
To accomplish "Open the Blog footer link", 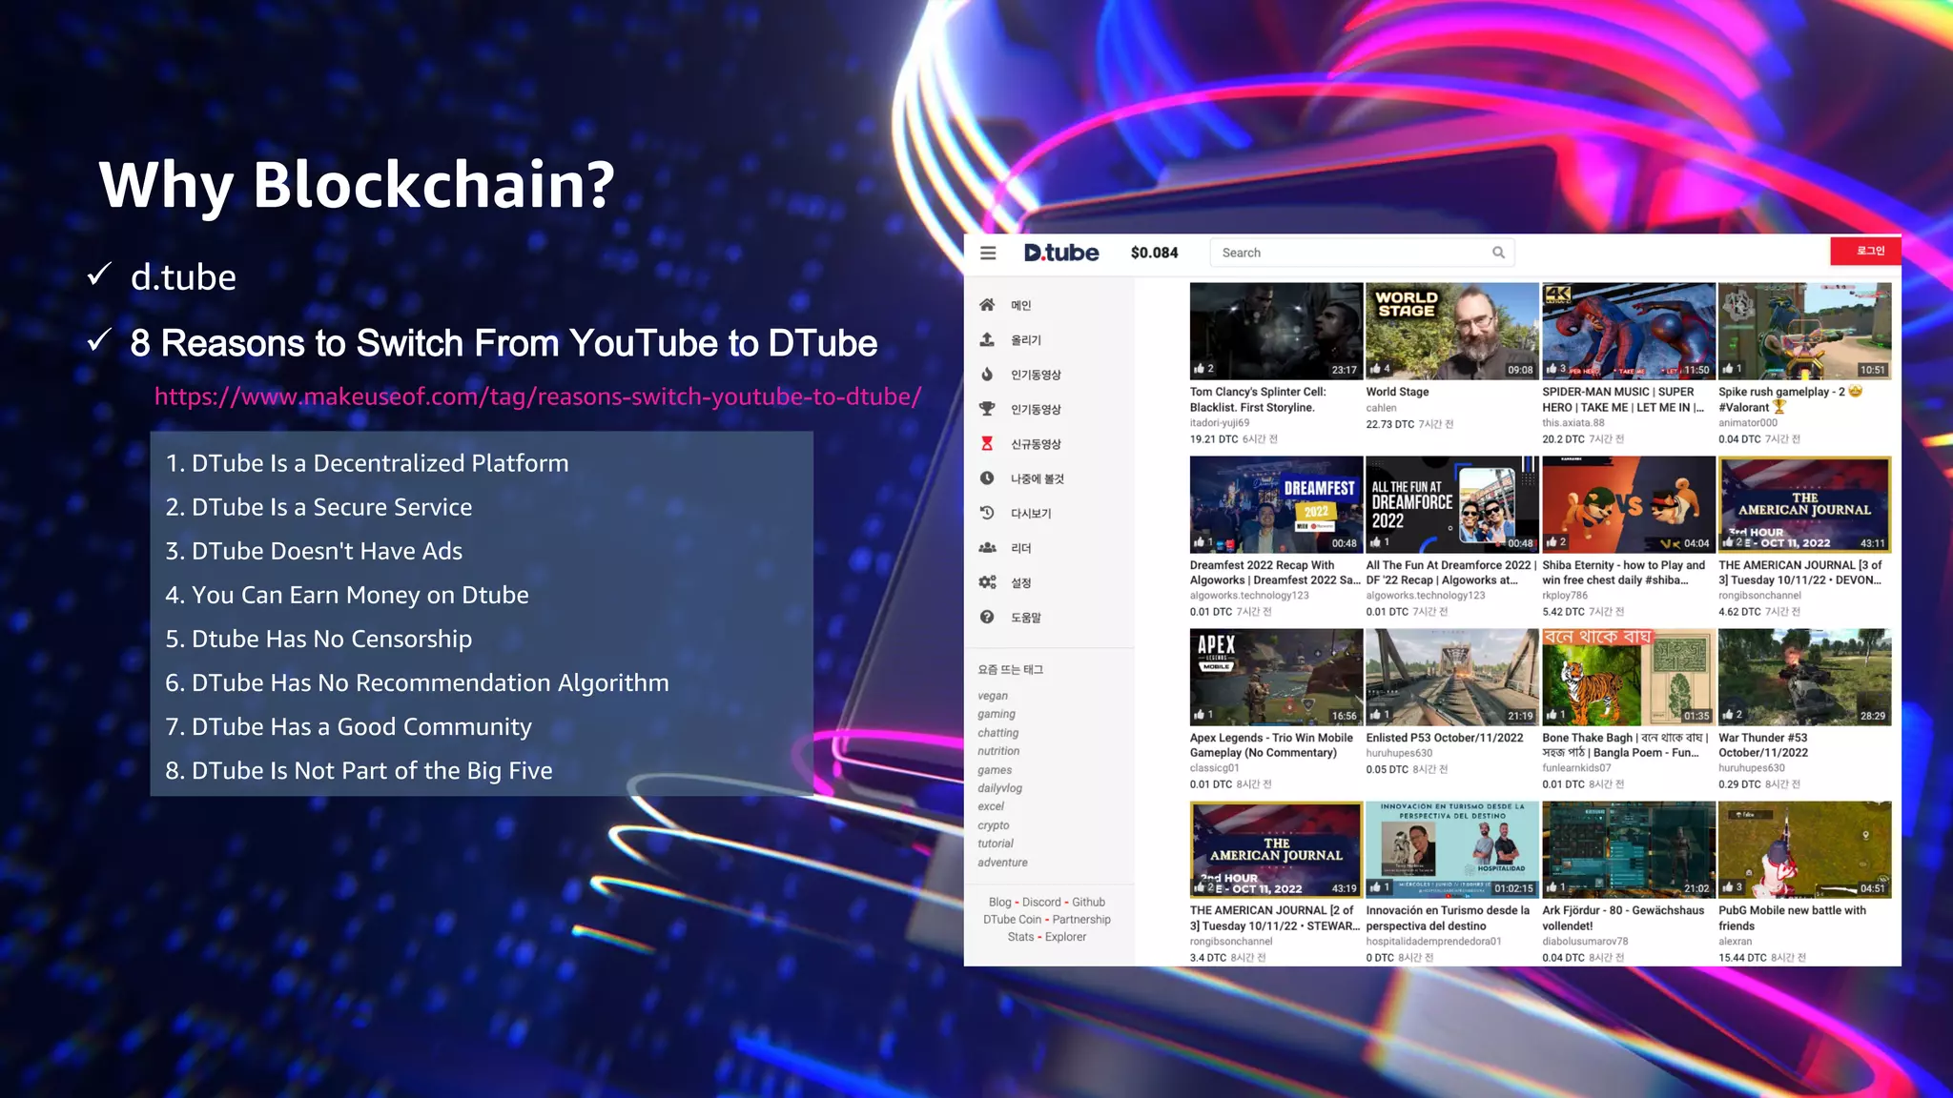I will click(x=999, y=902).
